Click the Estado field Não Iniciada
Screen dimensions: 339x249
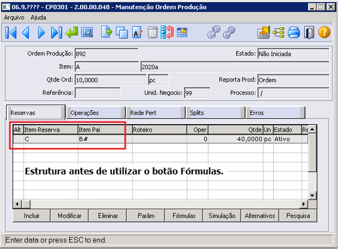click(x=293, y=54)
